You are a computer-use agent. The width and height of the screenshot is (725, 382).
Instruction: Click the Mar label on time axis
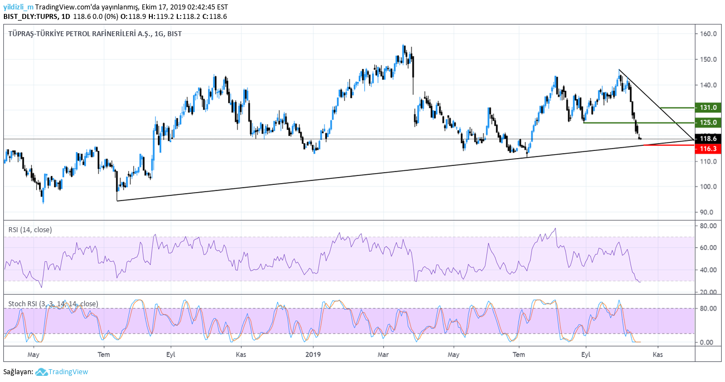383,354
